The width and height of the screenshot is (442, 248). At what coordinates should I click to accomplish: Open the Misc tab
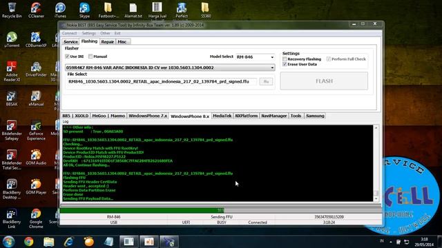pos(122,41)
